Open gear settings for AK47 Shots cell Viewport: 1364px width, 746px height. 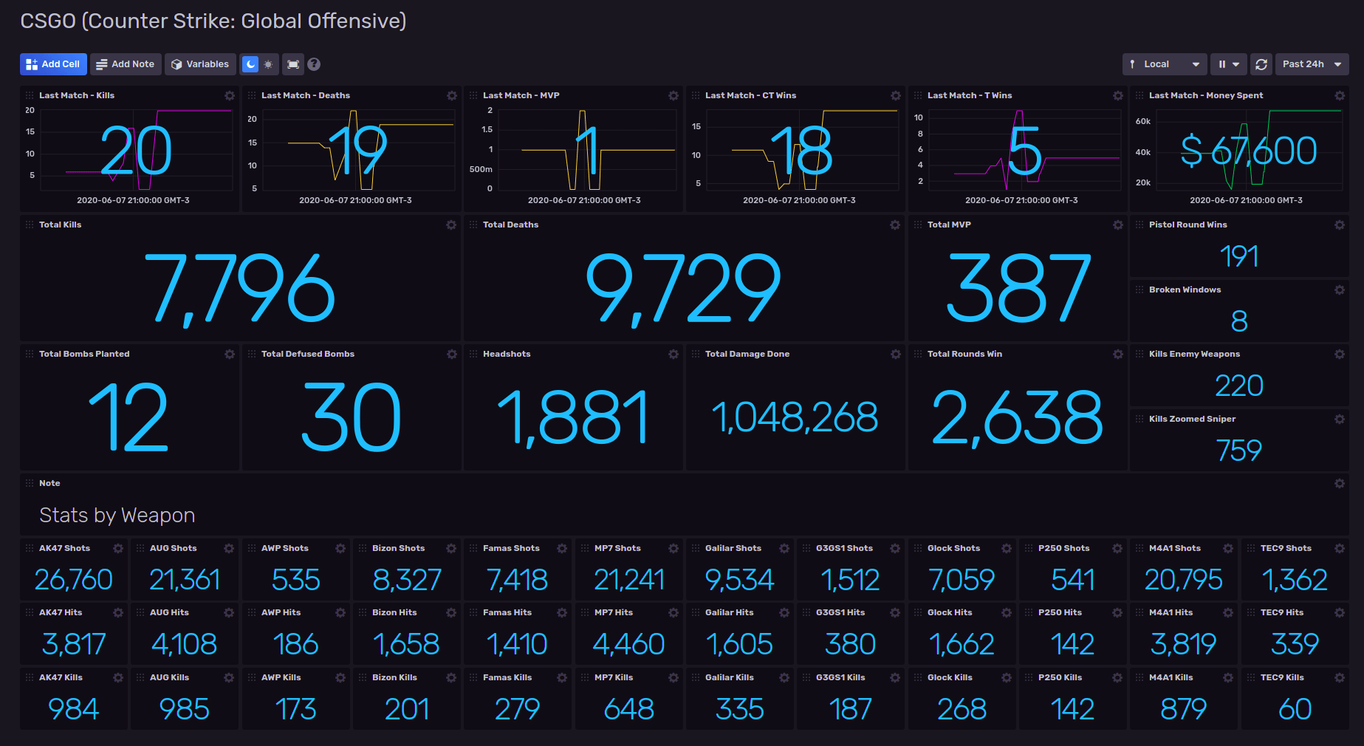118,548
